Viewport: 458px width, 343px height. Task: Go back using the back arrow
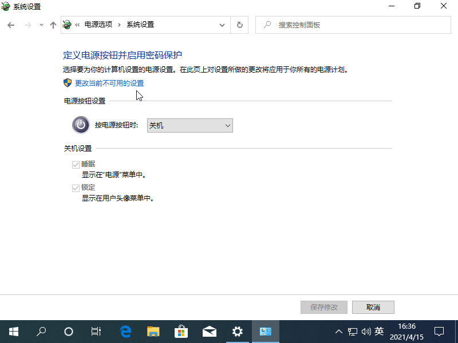click(x=11, y=25)
